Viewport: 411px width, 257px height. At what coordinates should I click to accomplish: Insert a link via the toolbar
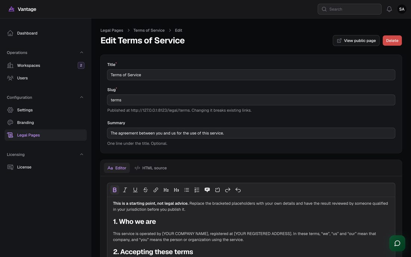156,190
